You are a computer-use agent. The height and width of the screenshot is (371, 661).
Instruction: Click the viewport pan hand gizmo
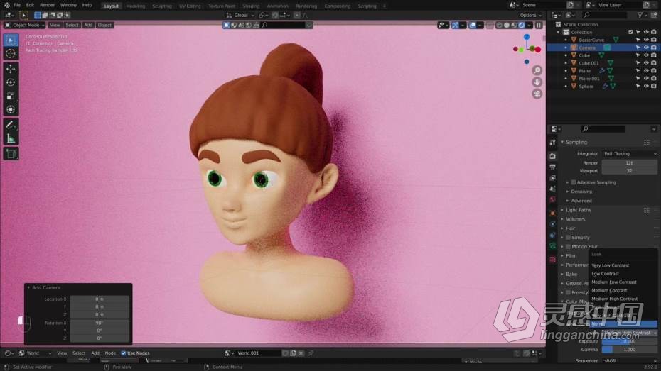click(x=537, y=82)
